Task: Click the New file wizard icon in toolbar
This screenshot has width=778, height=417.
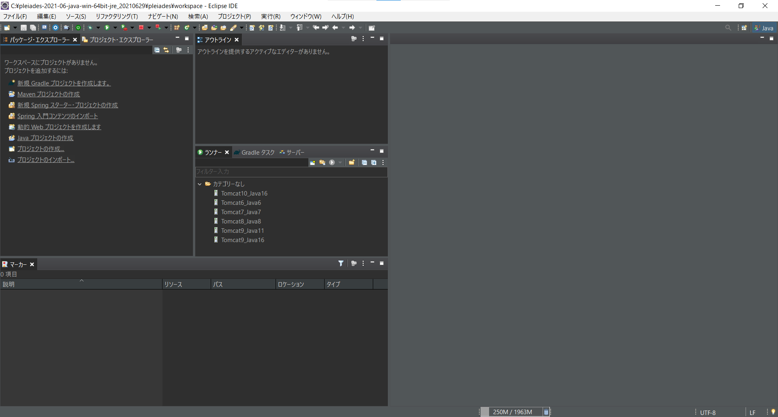Action: pos(7,28)
